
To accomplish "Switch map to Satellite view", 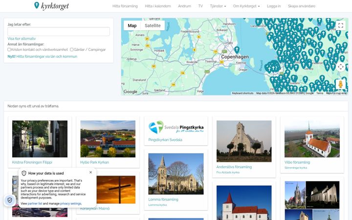I will [153, 25].
